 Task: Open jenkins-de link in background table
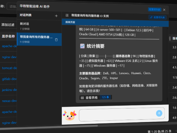pyautogui.click(x=9, y=90)
